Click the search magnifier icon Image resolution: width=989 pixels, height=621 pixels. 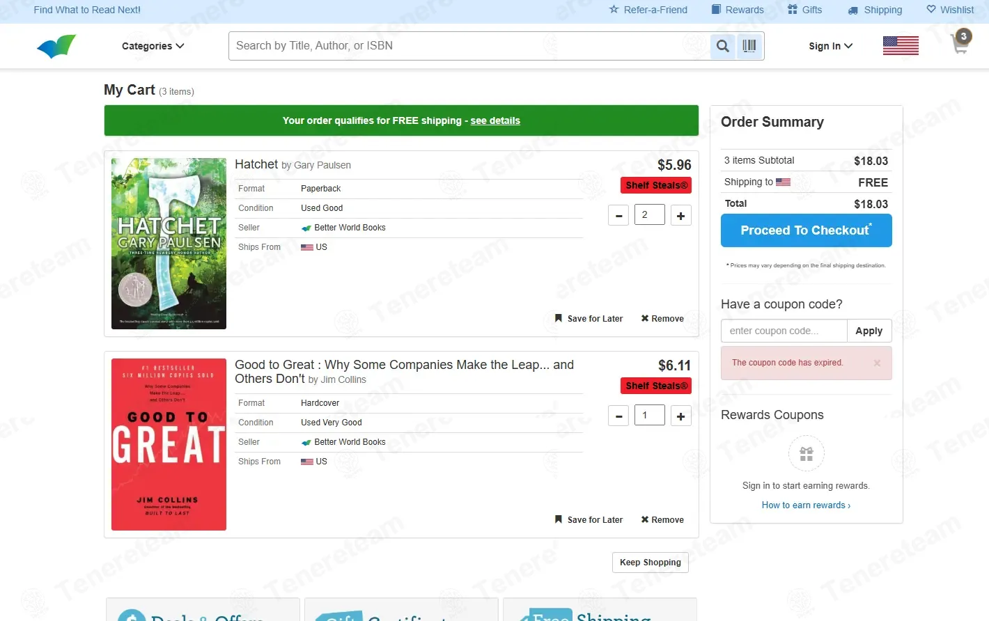pos(723,46)
